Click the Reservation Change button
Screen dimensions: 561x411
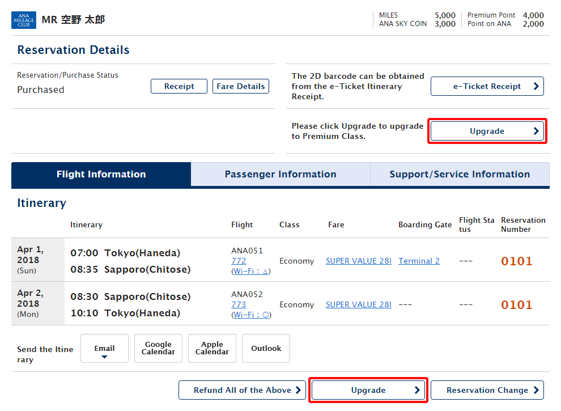[487, 390]
